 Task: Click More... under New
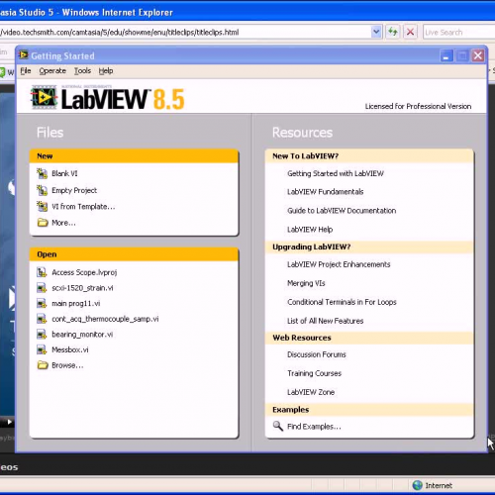pyautogui.click(x=63, y=223)
